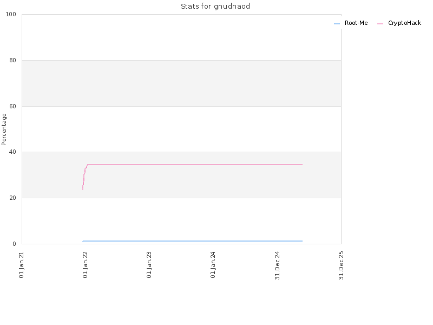The width and height of the screenshot is (433, 325).
Task: Click the 01.Jan.22 x-axis label
Action: [86, 265]
